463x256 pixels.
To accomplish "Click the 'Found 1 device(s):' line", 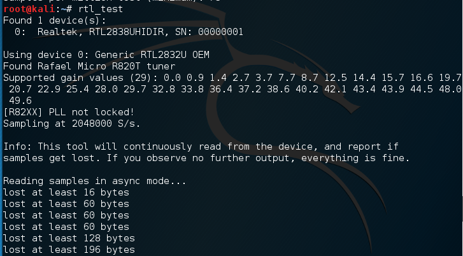I will [x=54, y=20].
